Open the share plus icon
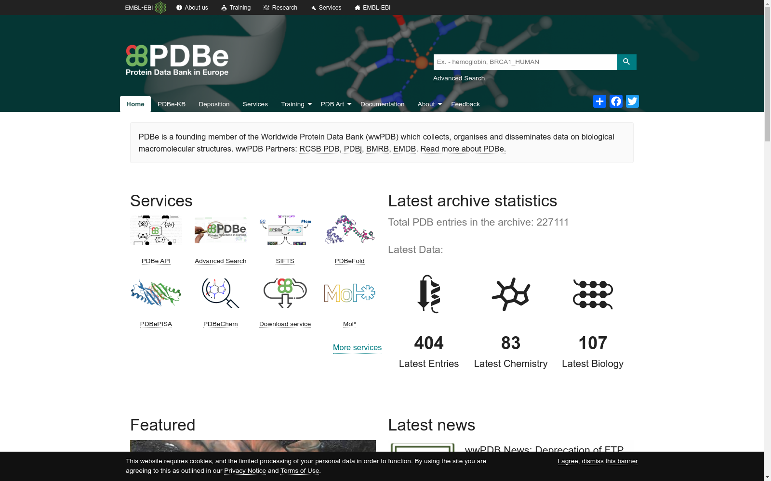 pyautogui.click(x=599, y=101)
